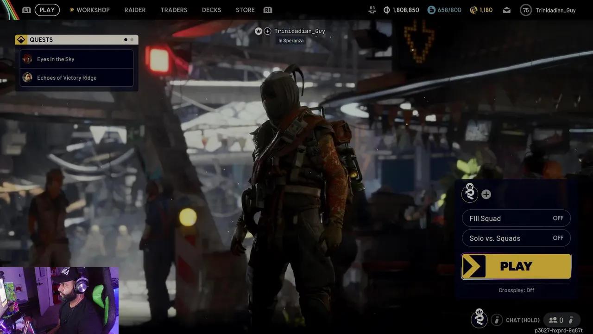Click the avatar icon beside the chat bar
The width and height of the screenshot is (593, 334).
(479, 319)
